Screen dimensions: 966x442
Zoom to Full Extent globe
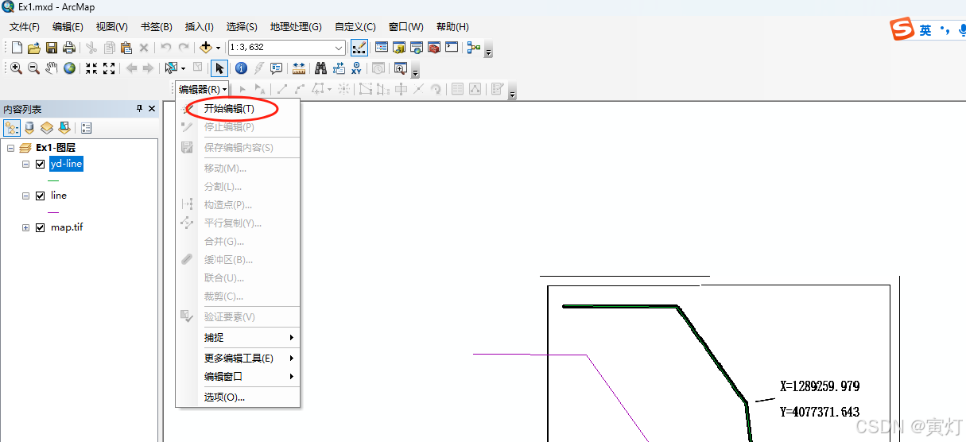(69, 68)
